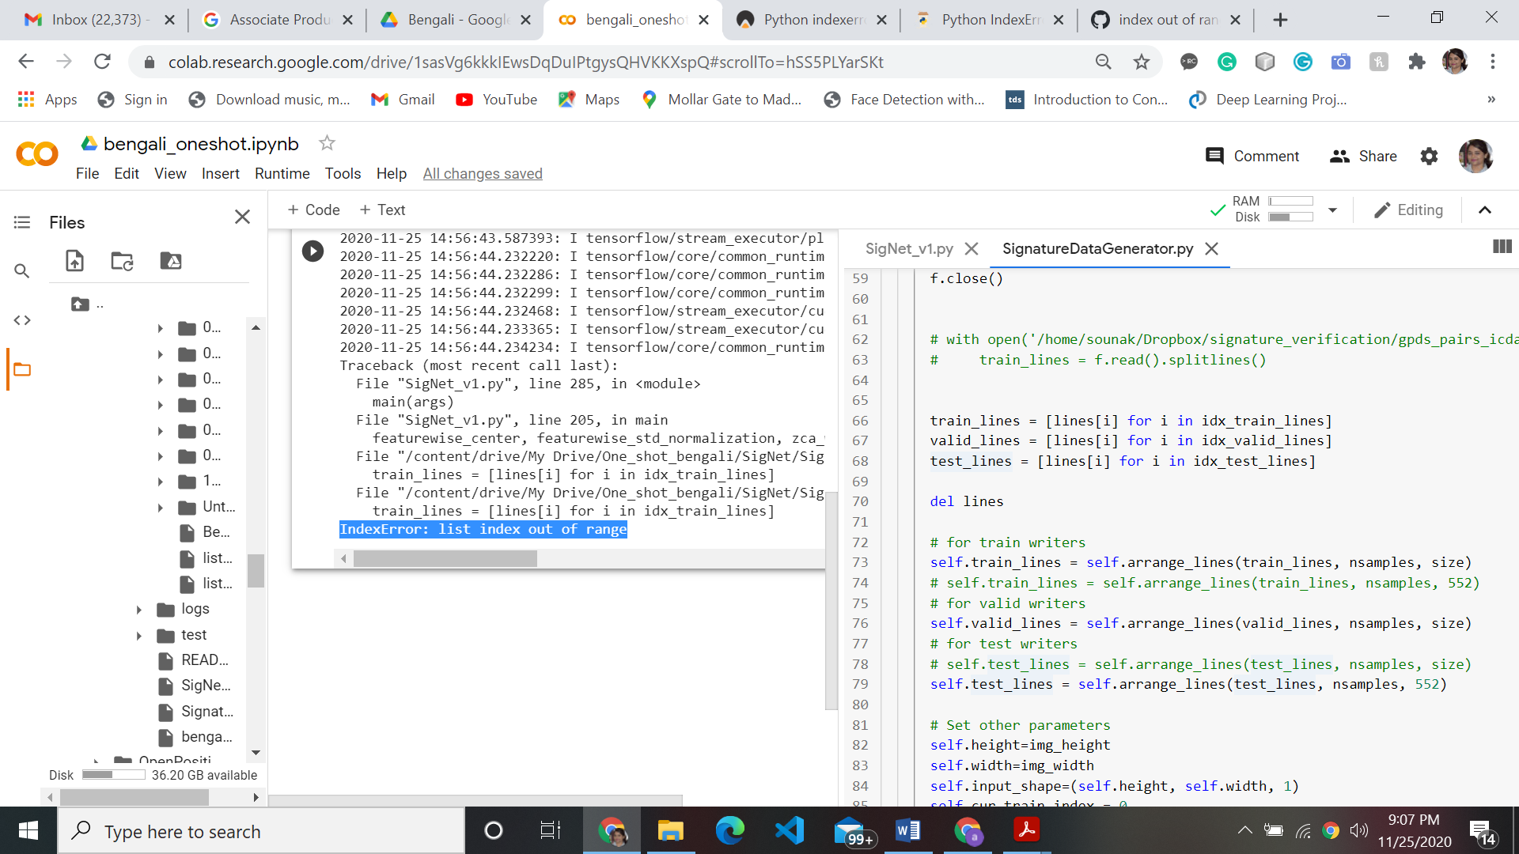
Task: Click the Share button
Action: 1363,157
